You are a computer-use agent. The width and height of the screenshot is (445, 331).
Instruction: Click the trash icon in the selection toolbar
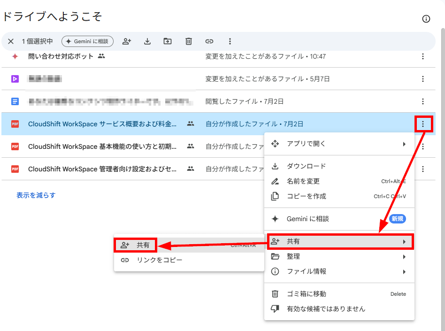coord(188,41)
